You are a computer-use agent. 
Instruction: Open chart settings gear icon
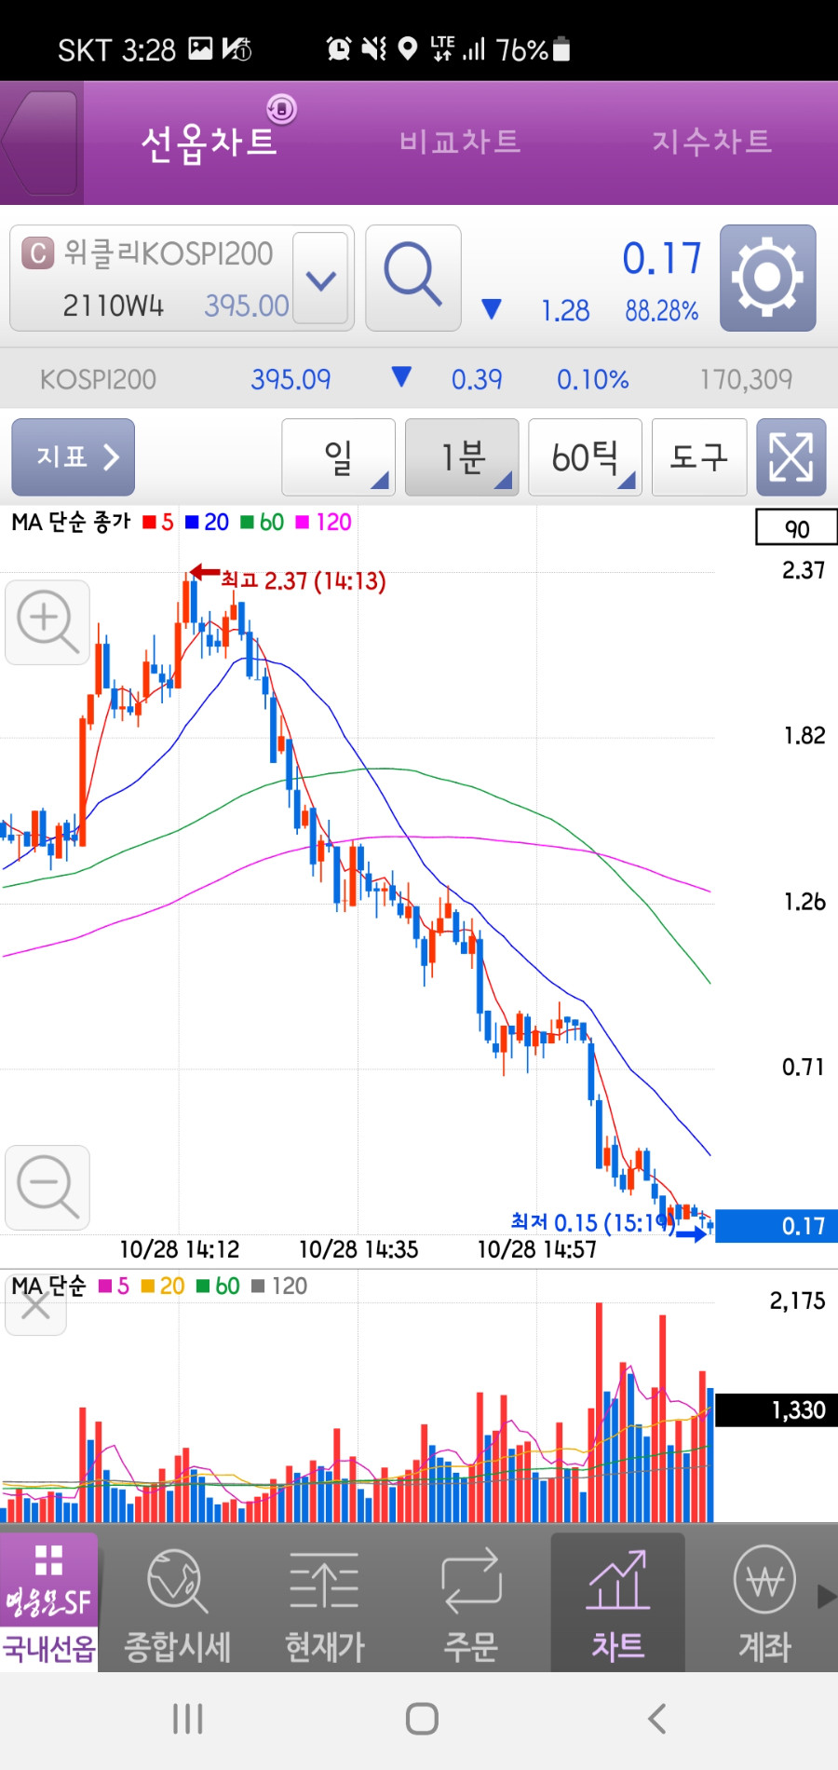(767, 278)
